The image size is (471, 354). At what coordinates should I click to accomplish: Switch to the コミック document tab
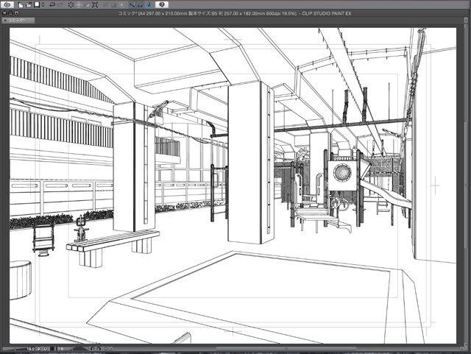[18, 21]
